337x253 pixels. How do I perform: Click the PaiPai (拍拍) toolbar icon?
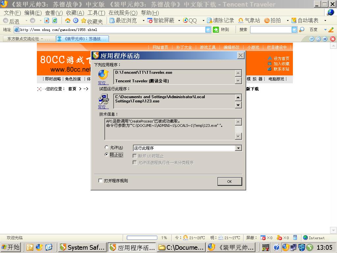point(267,20)
